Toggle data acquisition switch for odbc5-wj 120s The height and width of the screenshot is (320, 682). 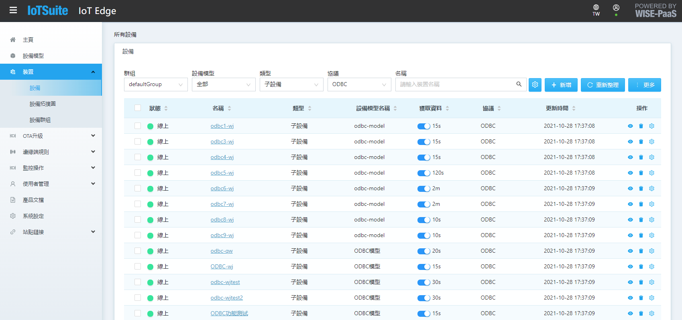point(424,173)
